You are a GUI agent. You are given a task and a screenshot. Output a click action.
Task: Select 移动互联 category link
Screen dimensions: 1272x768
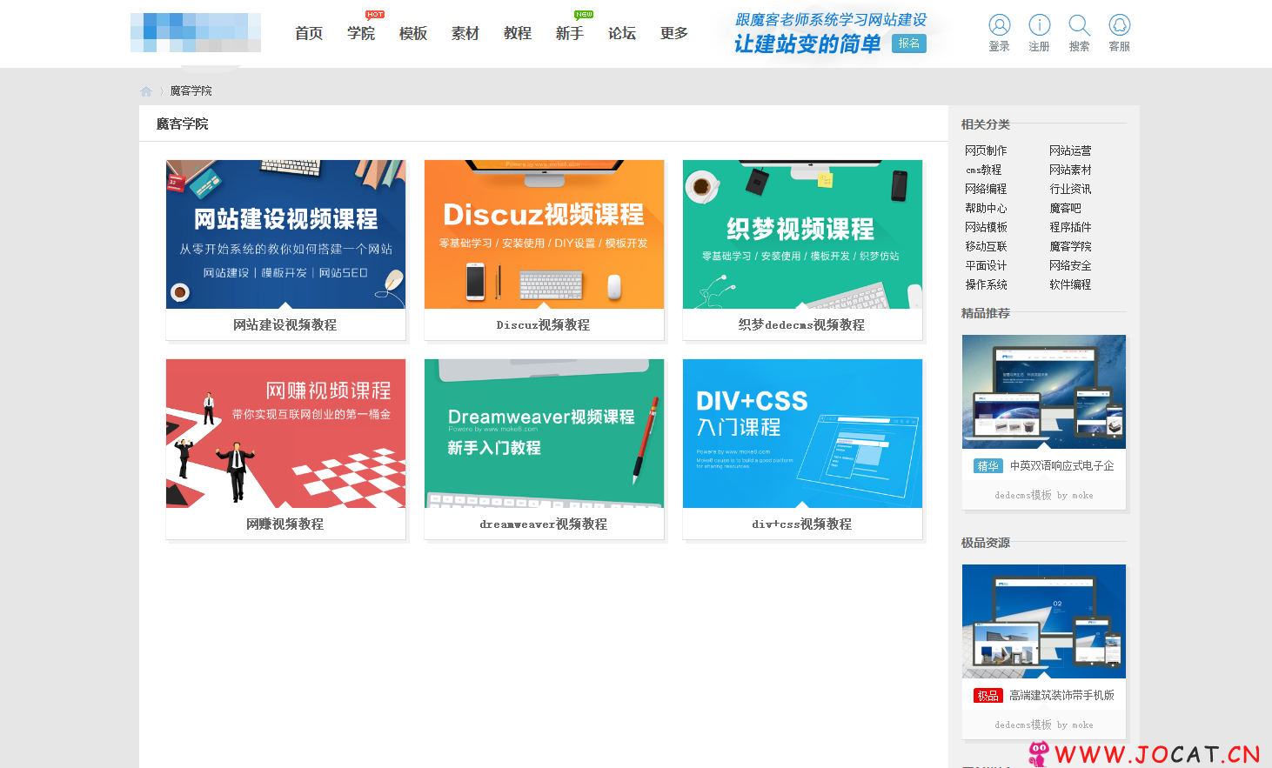point(986,246)
